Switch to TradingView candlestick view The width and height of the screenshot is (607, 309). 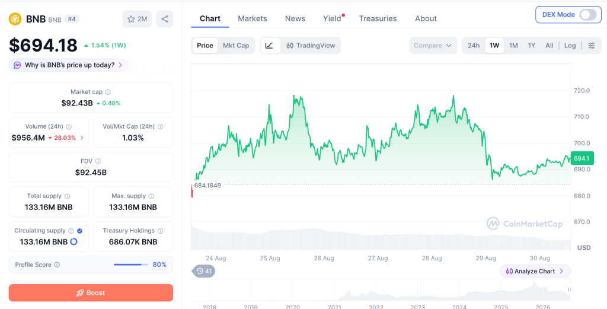click(x=311, y=45)
